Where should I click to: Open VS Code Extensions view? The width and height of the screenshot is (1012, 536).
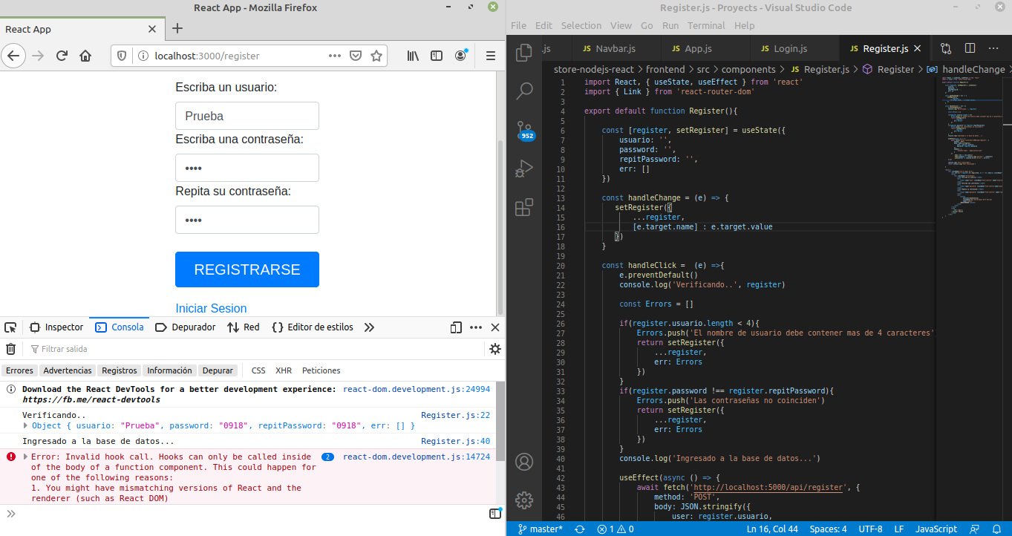(524, 207)
